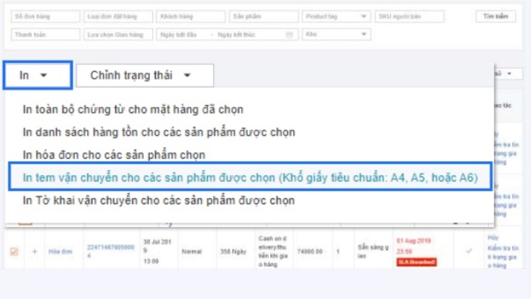This screenshot has width=531, height=299.
Task: Open order number 224714676058004 link
Action: [111, 251]
